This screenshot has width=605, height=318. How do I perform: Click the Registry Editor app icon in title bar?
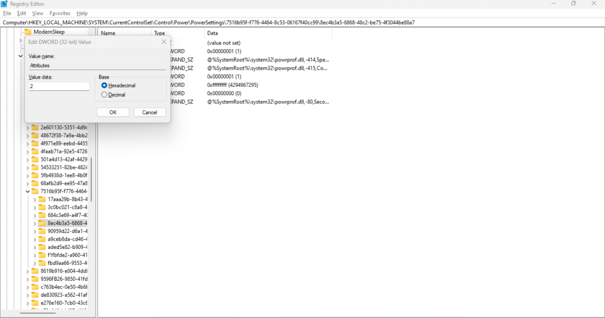tap(4, 4)
